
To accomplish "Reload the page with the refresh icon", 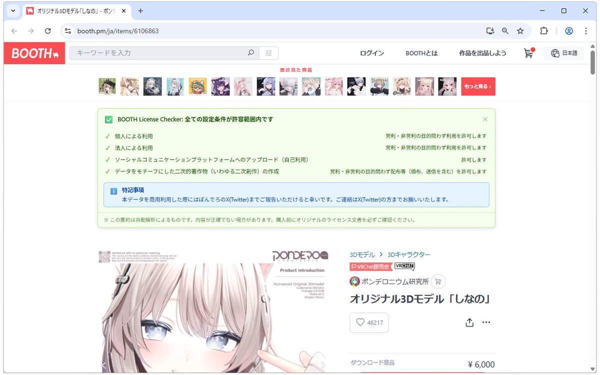I will tap(48, 31).
